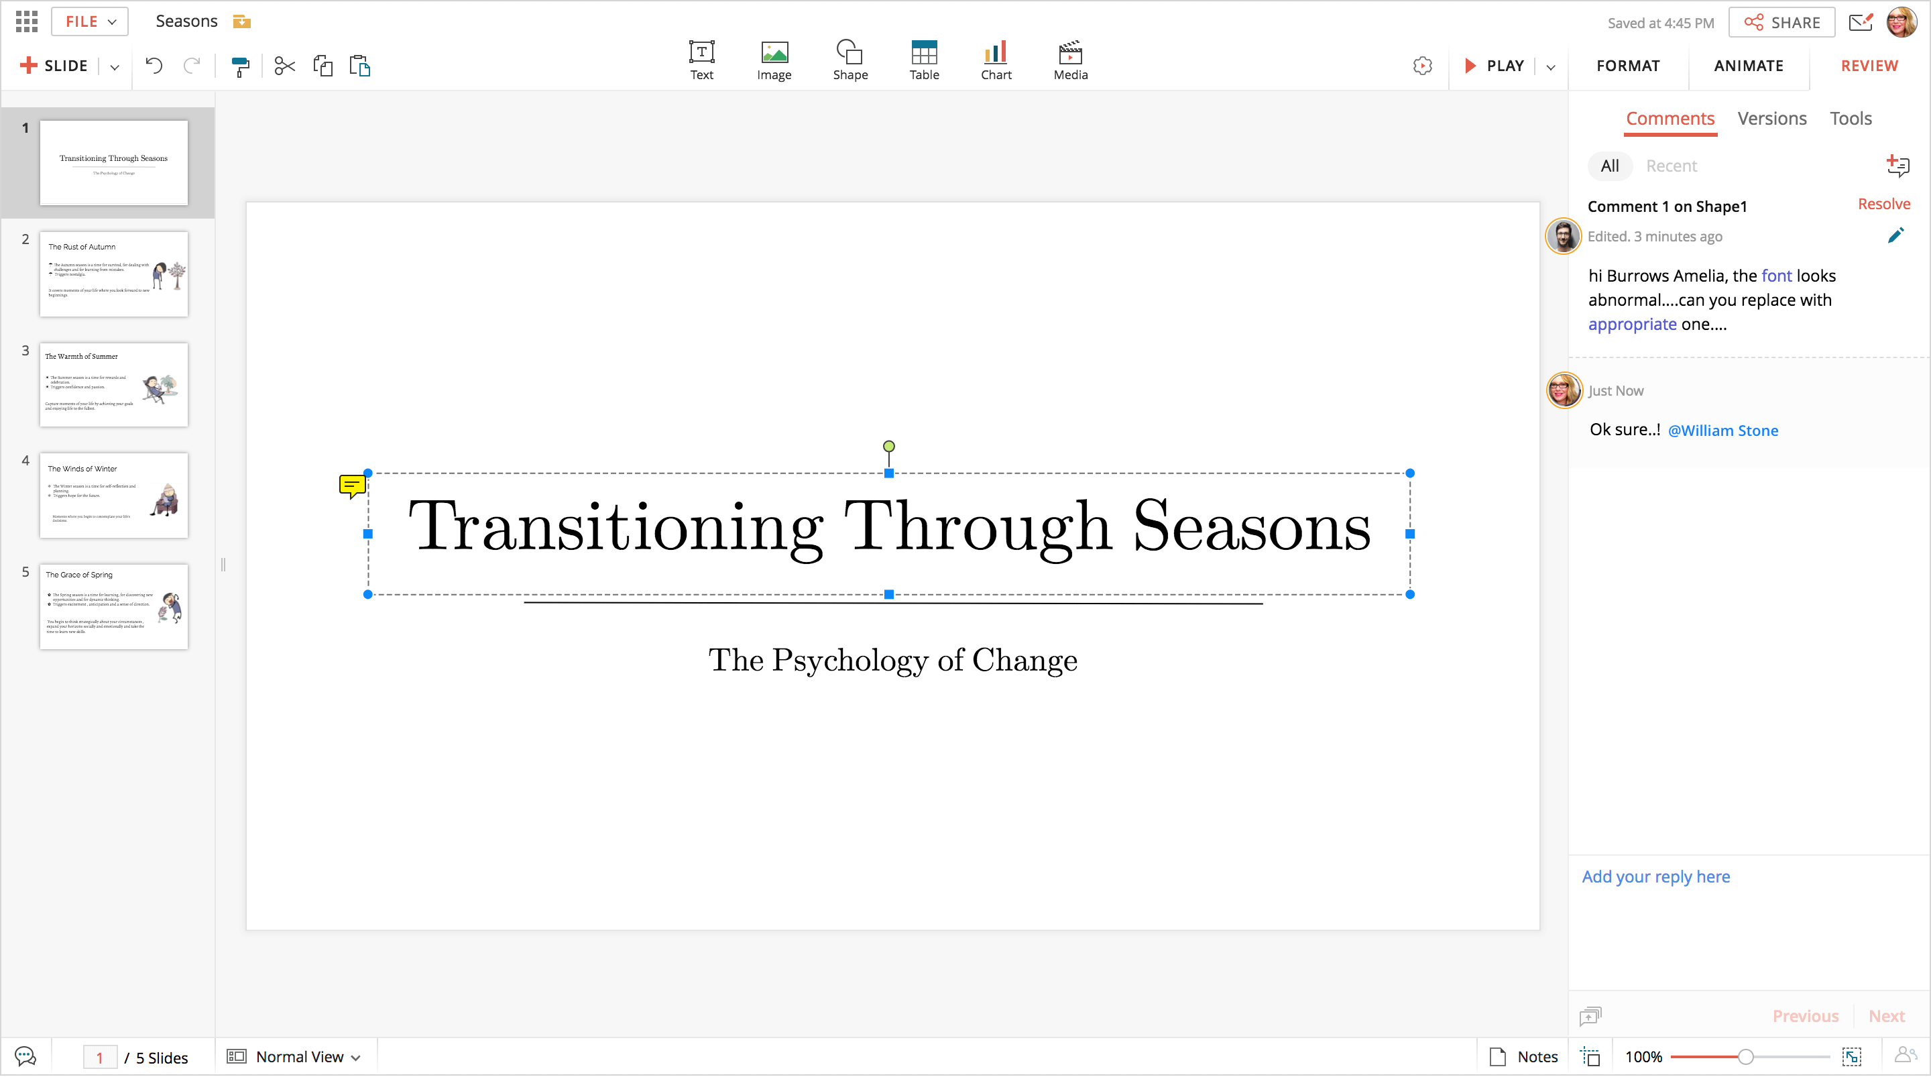Switch to the Versions tab
Viewport: 1931px width, 1077px height.
(x=1771, y=119)
